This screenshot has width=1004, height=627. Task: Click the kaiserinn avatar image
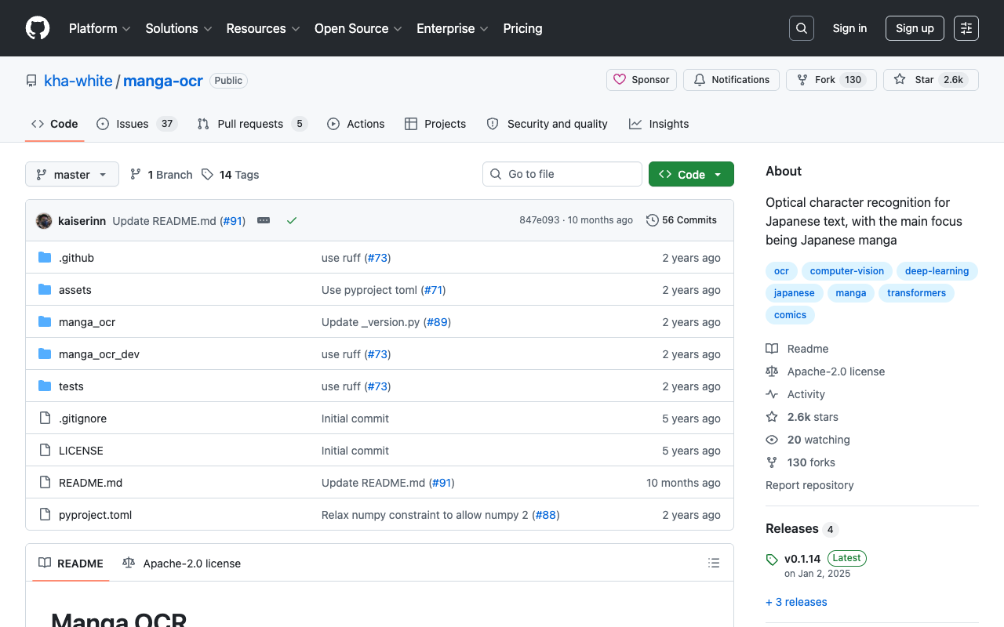[x=44, y=221]
